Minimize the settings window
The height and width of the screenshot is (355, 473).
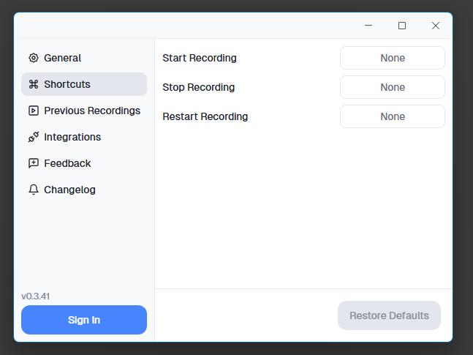368,26
